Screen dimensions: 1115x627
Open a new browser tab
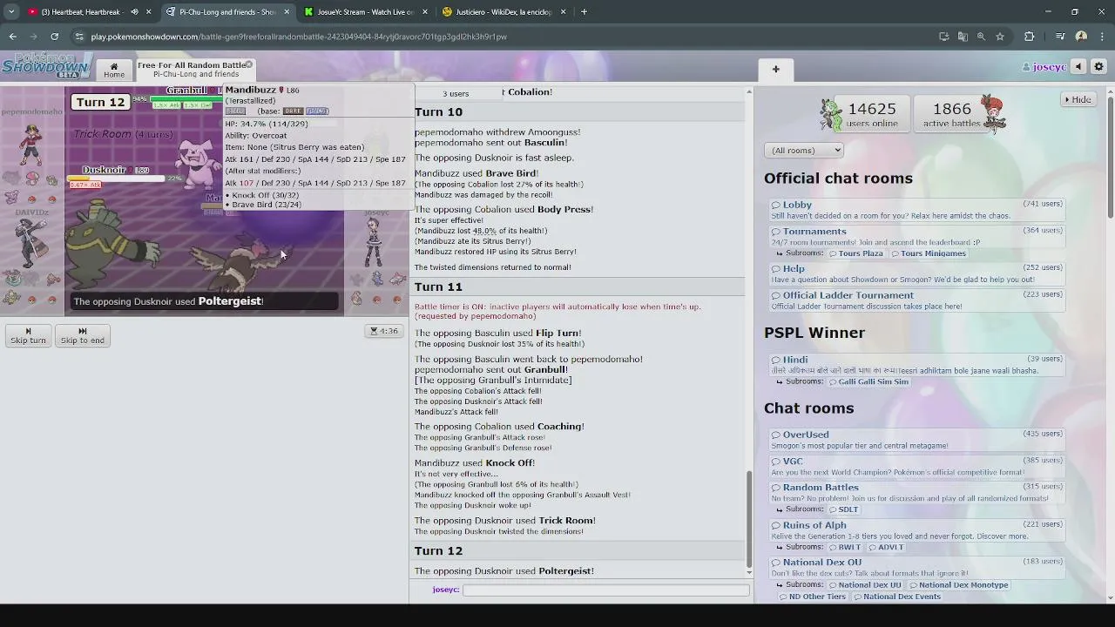(584, 12)
